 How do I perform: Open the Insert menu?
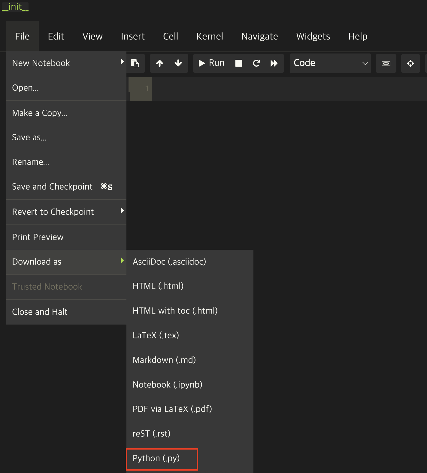click(133, 36)
